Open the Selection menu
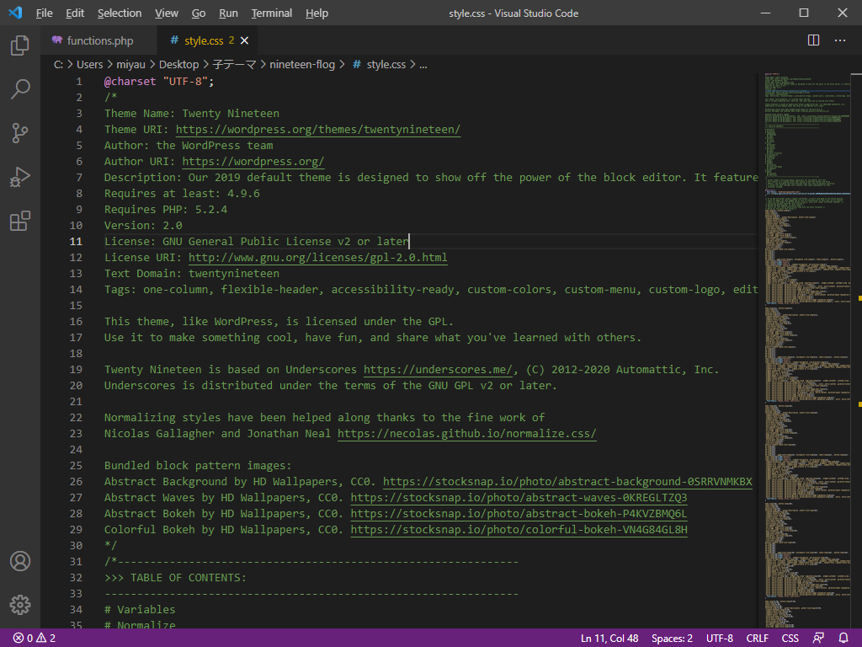 (120, 13)
